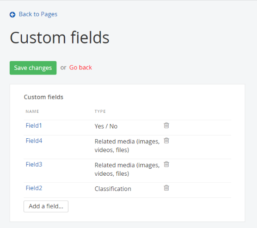Image resolution: width=257 pixels, height=228 pixels.
Task: Open the Field4 custom field
Action: [x=34, y=141]
